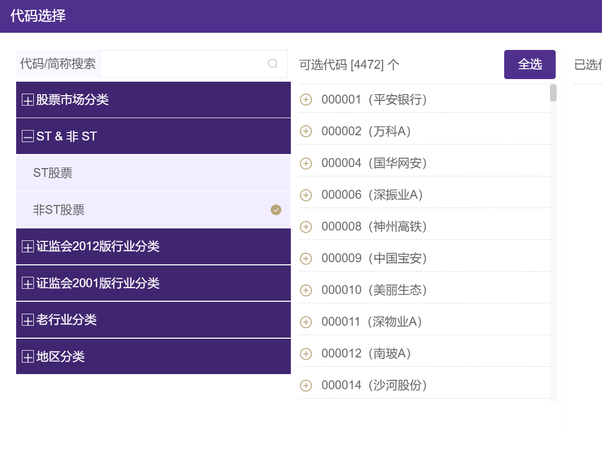Image resolution: width=602 pixels, height=449 pixels.
Task: Expand 证监会2001版行业分类 section
Action: coord(28,284)
